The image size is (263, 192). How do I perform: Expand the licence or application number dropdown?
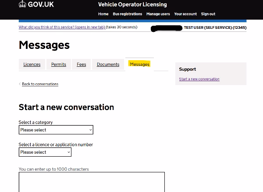point(45,152)
